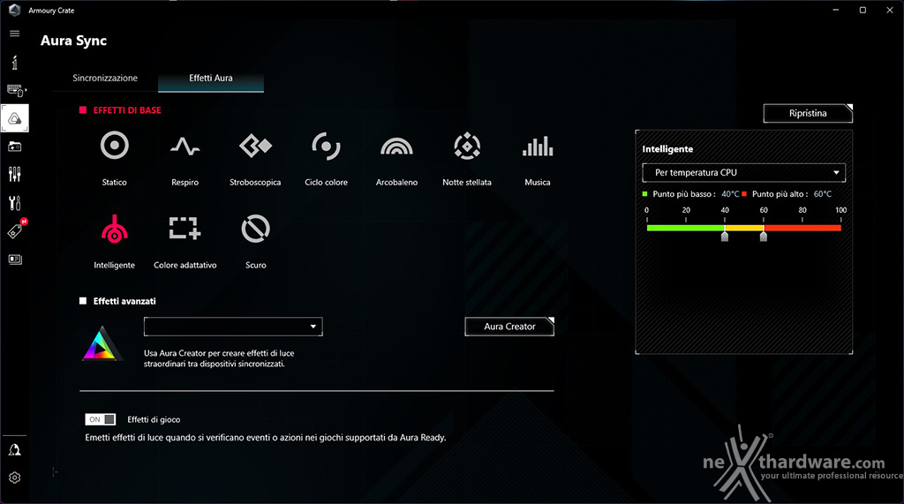Open the Devices keyboard sidebar icon

pos(16,90)
